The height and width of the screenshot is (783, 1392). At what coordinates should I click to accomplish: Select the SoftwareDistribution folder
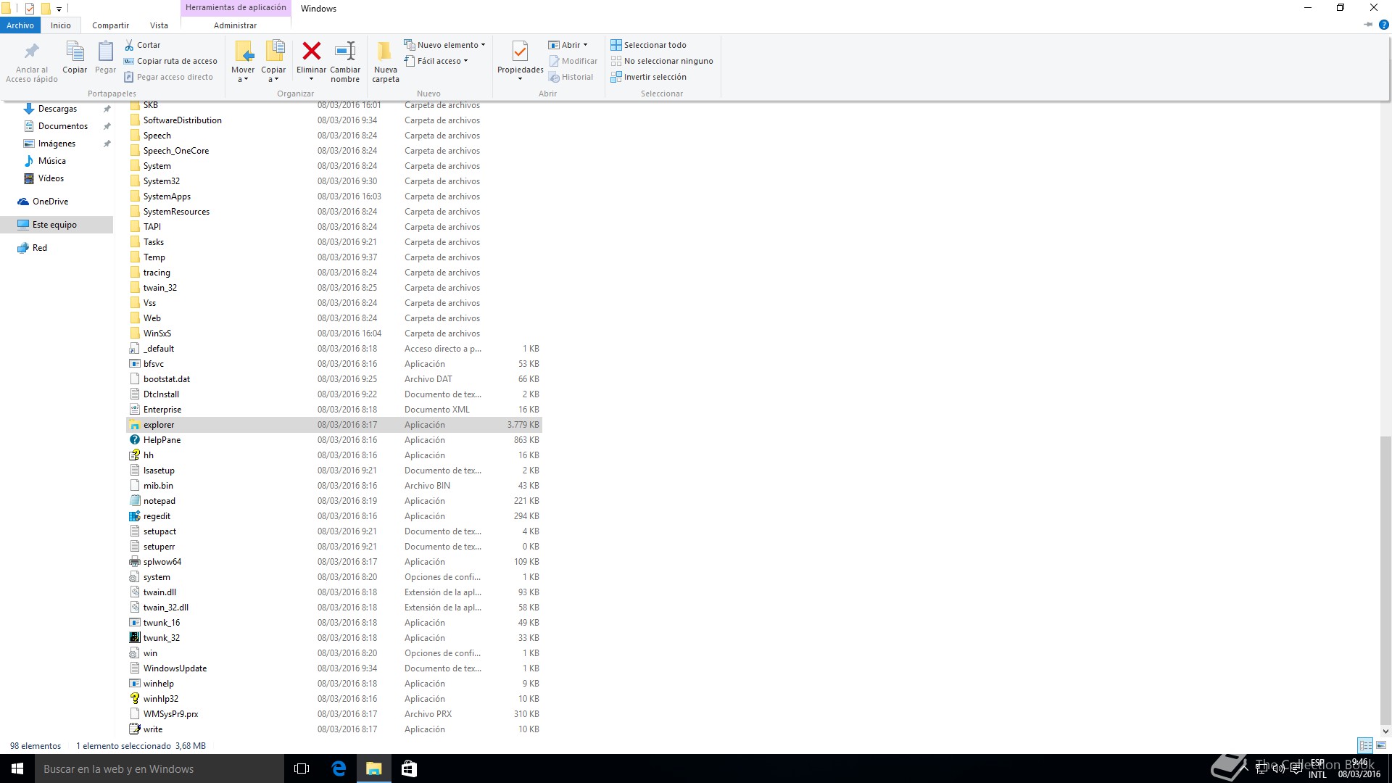pos(182,120)
